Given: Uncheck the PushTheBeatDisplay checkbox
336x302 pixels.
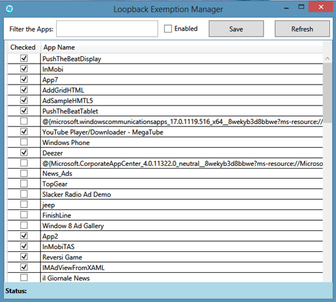Looking at the screenshot, I should click(24, 58).
